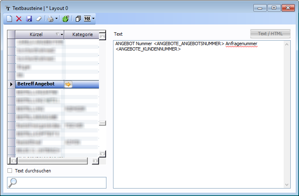Viewport: 299px width, 196px height.
Task: Click the orange arrow in the Betreff Angebot row
Action: 68,84
